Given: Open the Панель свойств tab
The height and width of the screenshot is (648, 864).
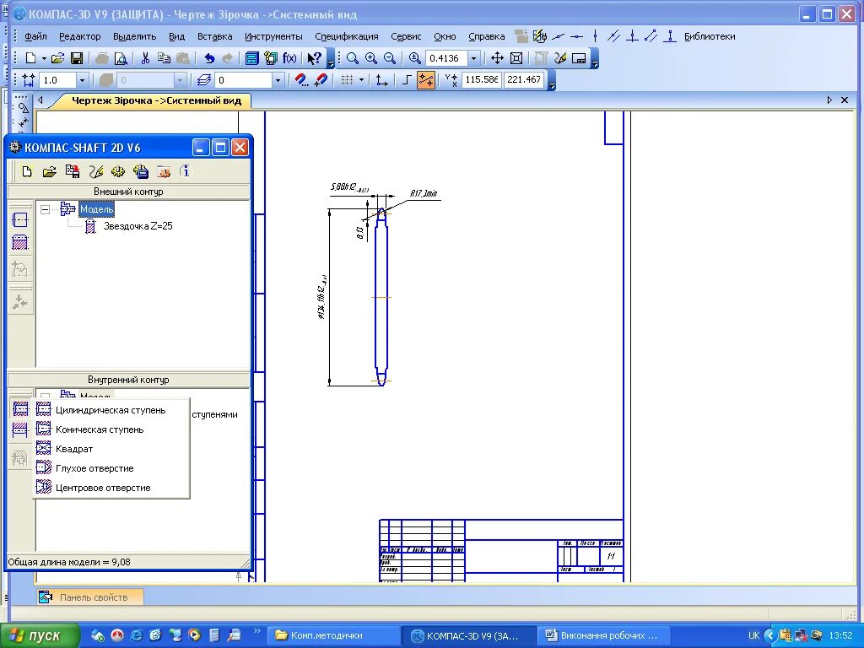Looking at the screenshot, I should [x=89, y=597].
